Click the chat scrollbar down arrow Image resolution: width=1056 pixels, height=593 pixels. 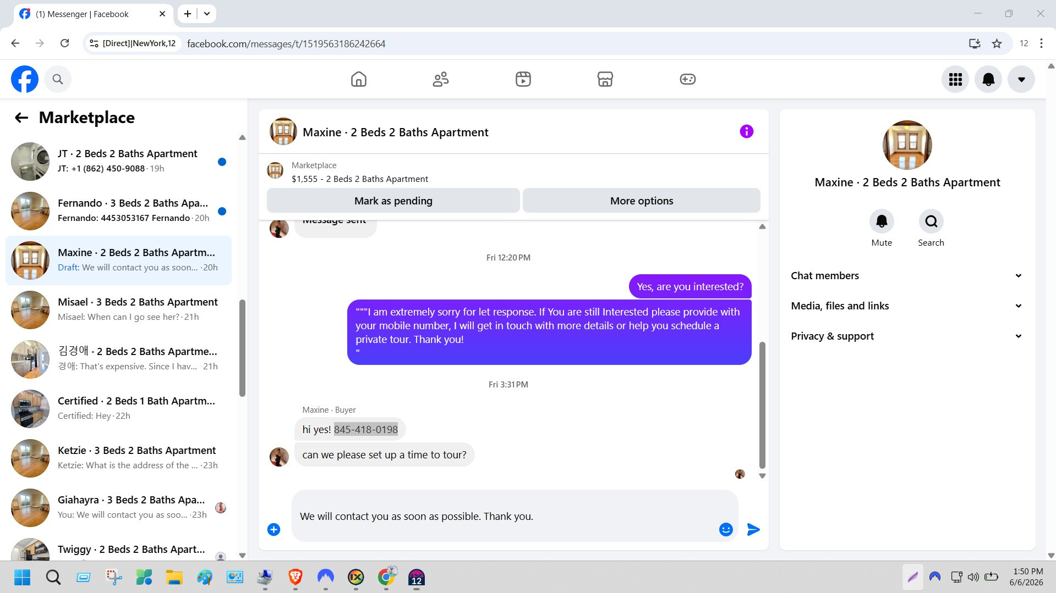tap(762, 476)
